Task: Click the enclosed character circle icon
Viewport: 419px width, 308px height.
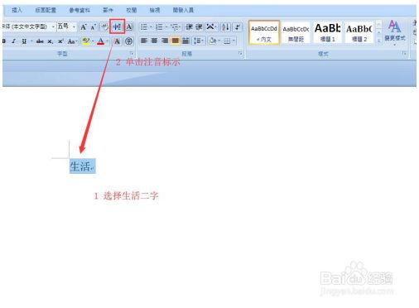Action: (x=128, y=41)
